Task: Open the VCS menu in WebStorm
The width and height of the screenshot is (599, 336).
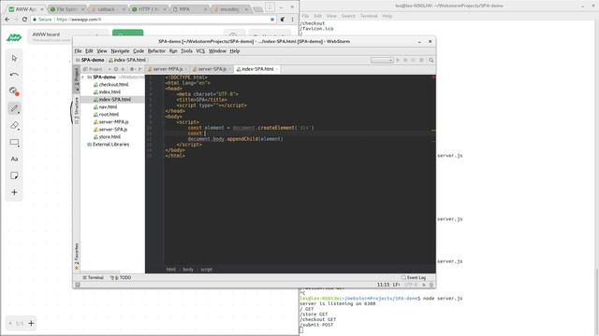Action: coord(200,50)
